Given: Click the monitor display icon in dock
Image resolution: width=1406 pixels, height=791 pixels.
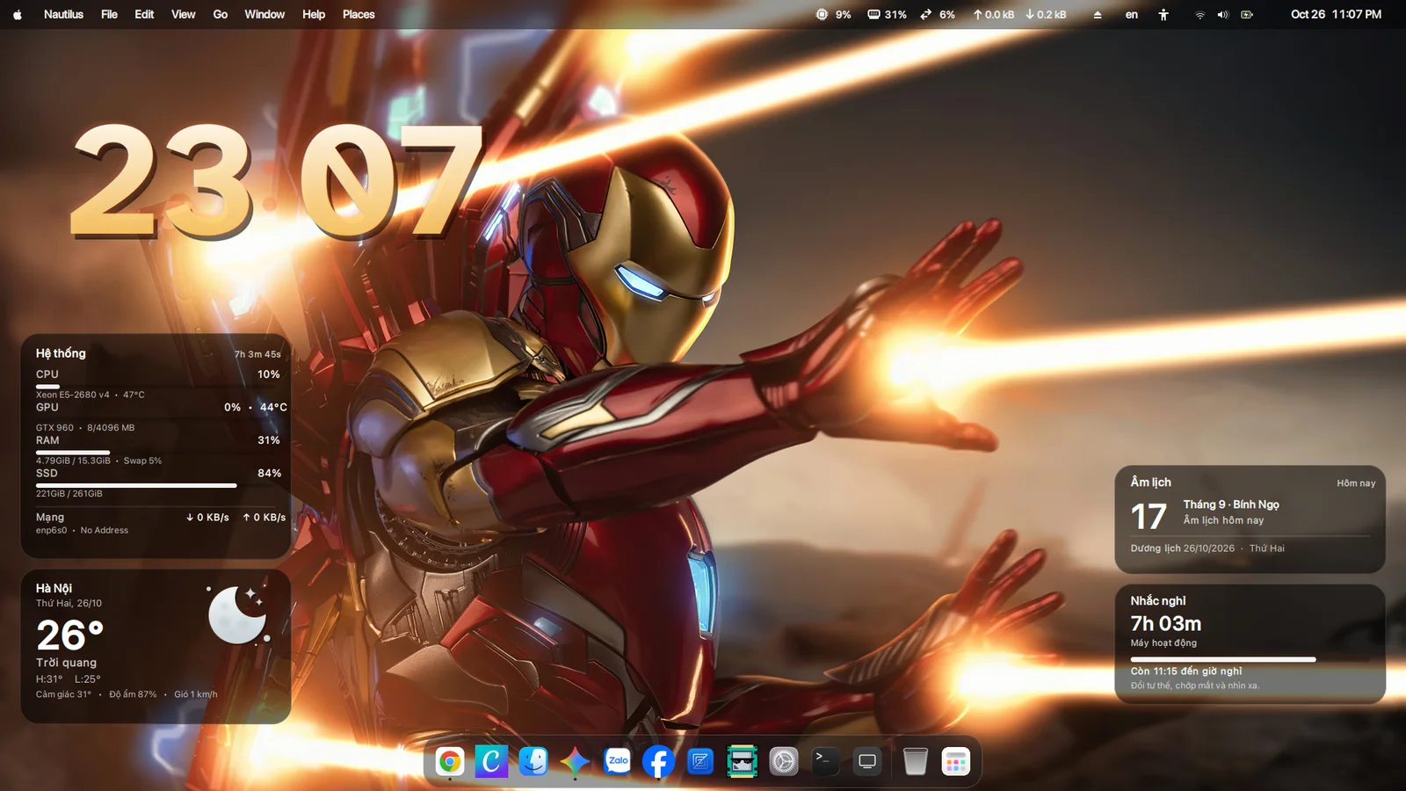Looking at the screenshot, I should (867, 761).
